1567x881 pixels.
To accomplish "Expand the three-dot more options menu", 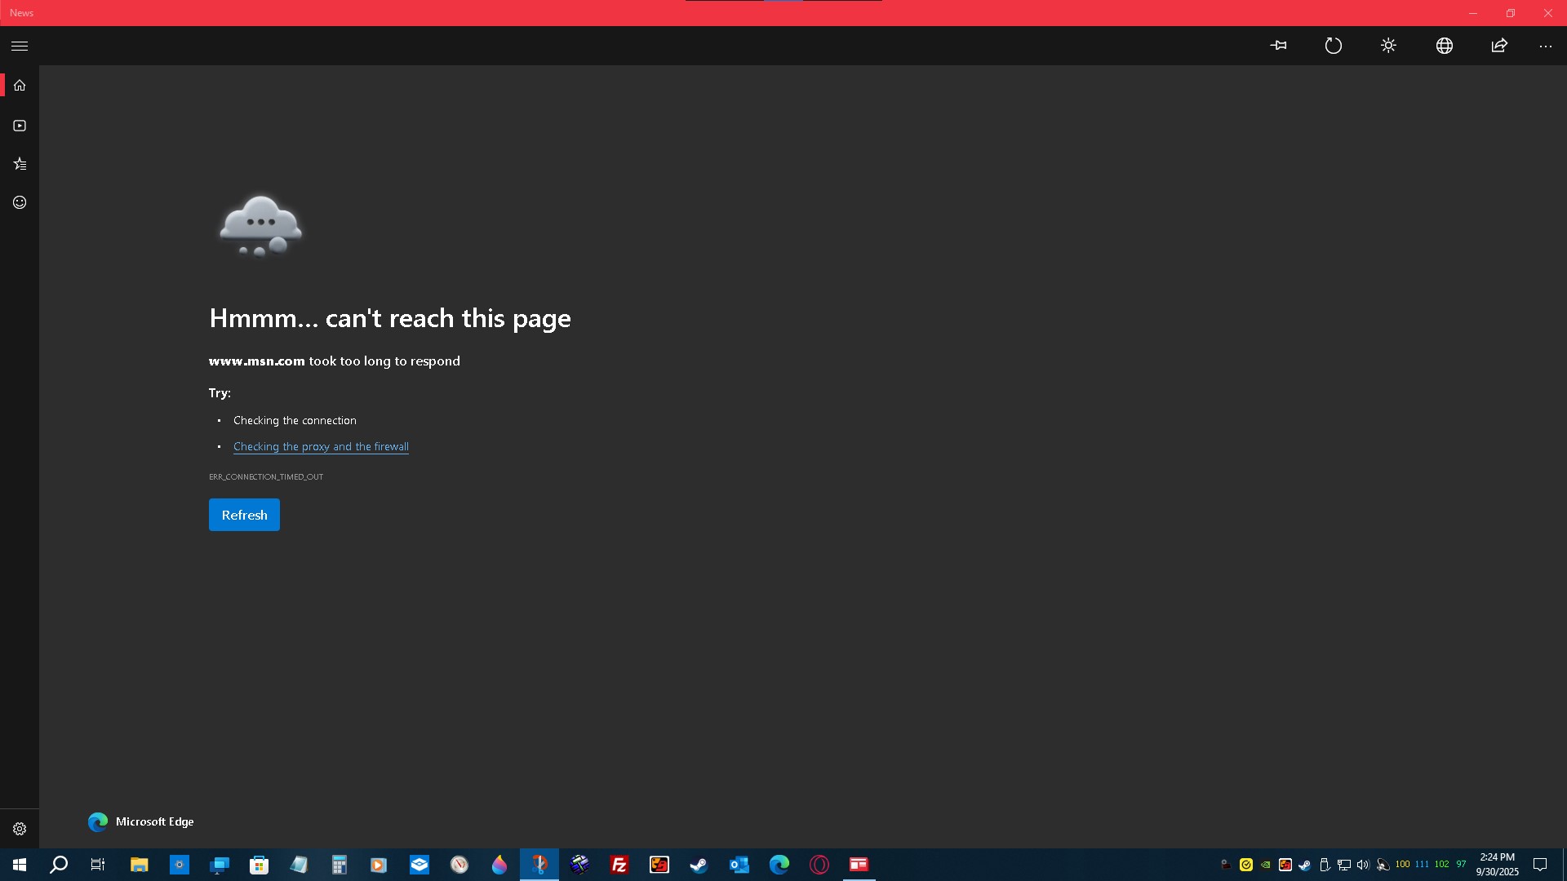I will coord(1545,46).
